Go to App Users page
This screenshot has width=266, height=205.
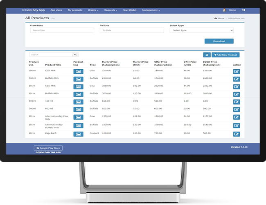tap(56, 10)
